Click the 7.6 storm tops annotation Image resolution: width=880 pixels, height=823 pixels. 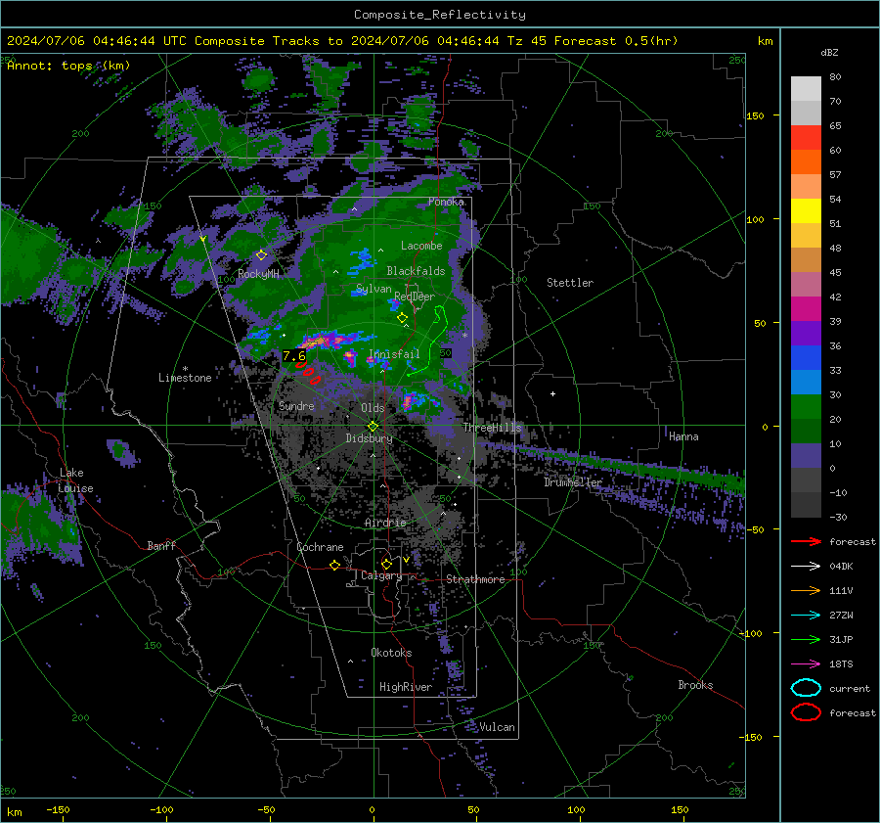[x=294, y=355]
